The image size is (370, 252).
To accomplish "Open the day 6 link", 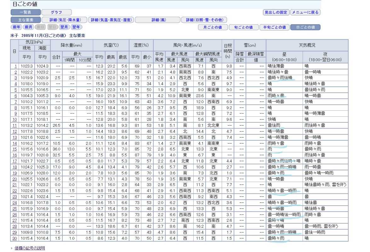I will 16,96.
